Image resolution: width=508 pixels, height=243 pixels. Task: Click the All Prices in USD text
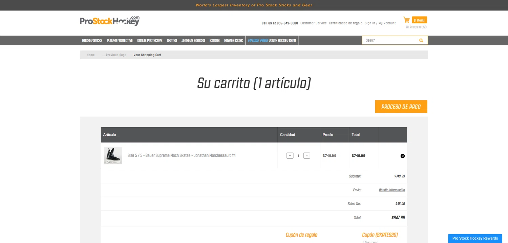(416, 27)
